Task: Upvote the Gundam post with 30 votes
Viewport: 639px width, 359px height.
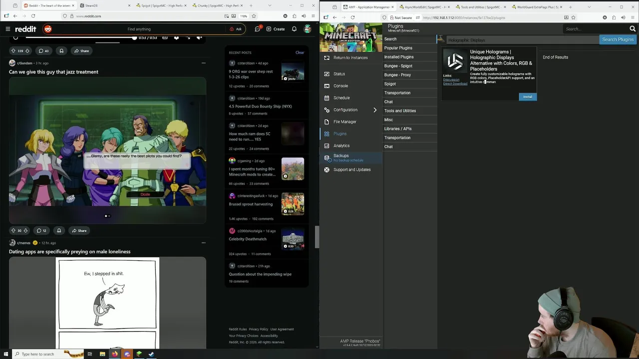Action: (13, 230)
